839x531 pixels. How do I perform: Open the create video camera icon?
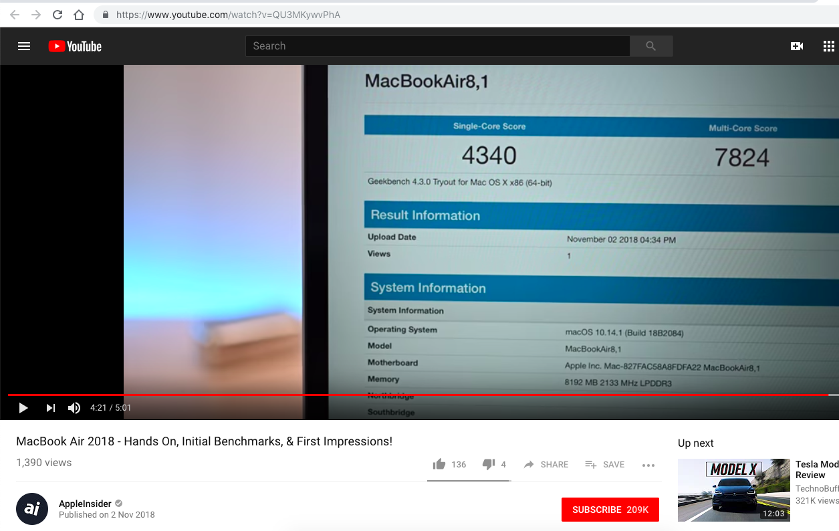point(797,46)
